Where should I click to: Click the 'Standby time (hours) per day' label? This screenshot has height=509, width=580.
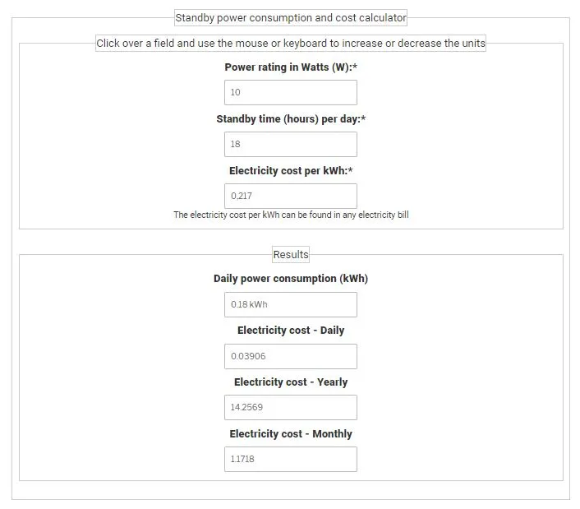coord(288,119)
